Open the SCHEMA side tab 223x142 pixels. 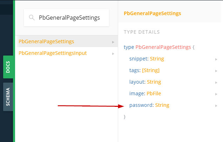[x=8, y=97]
